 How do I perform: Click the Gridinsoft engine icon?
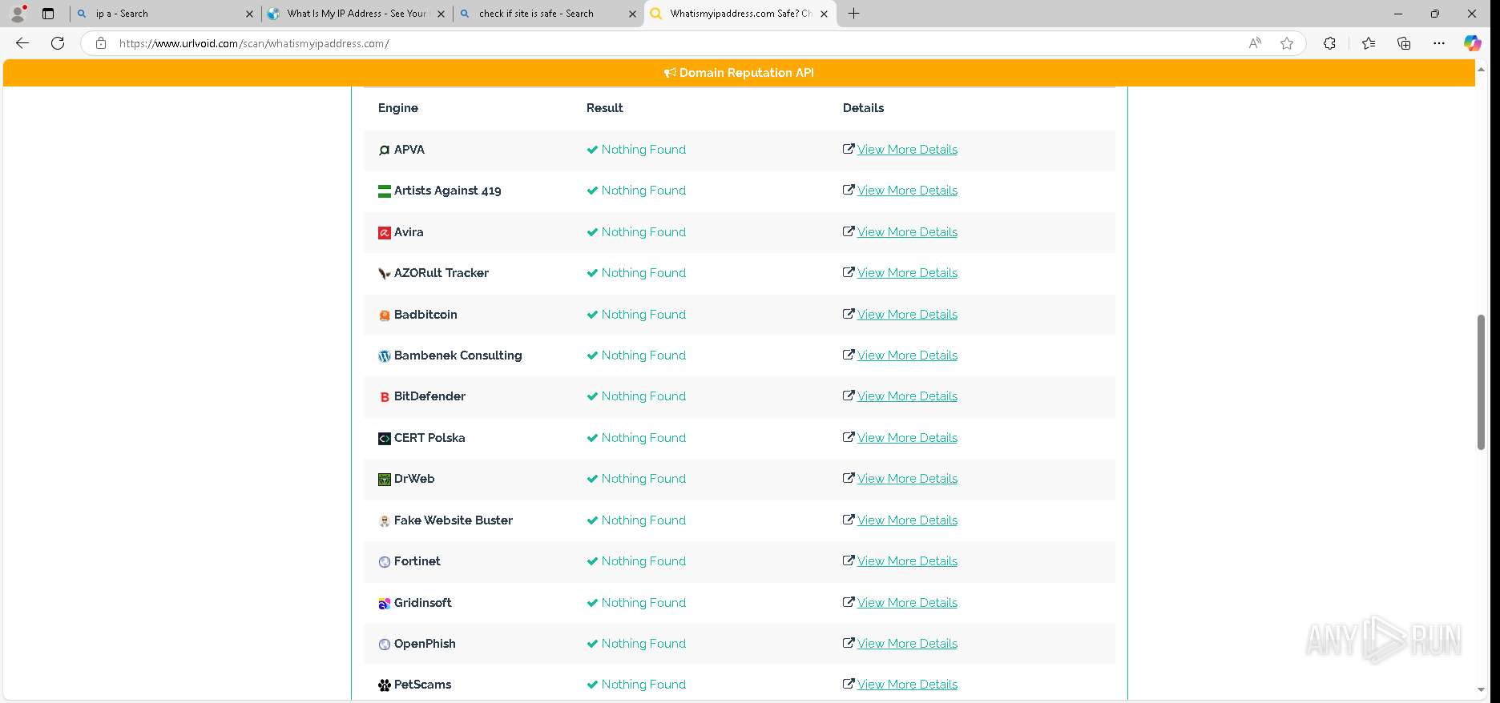point(385,604)
